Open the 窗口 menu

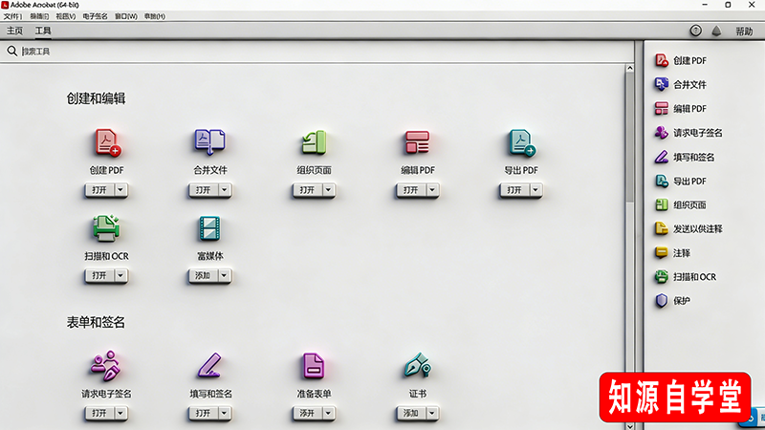coord(126,16)
